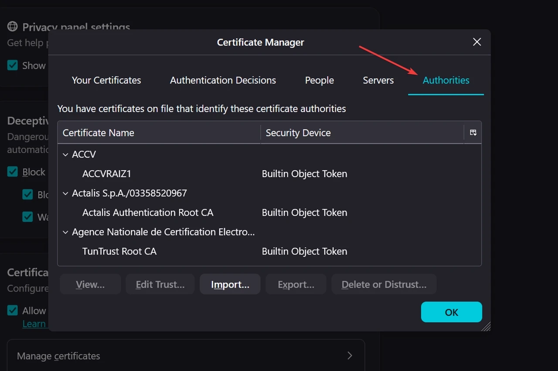Click the Edit Trust... button
558x371 pixels.
[x=160, y=284]
